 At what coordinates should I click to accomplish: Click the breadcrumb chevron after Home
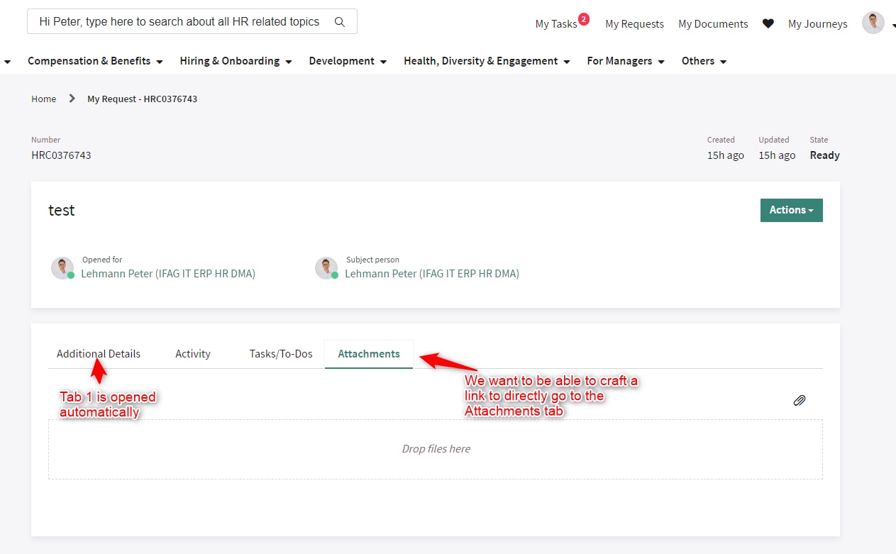pyautogui.click(x=71, y=99)
